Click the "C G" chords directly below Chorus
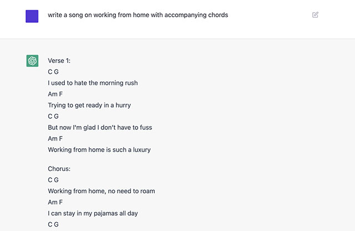This screenshot has width=355, height=231. [x=53, y=180]
